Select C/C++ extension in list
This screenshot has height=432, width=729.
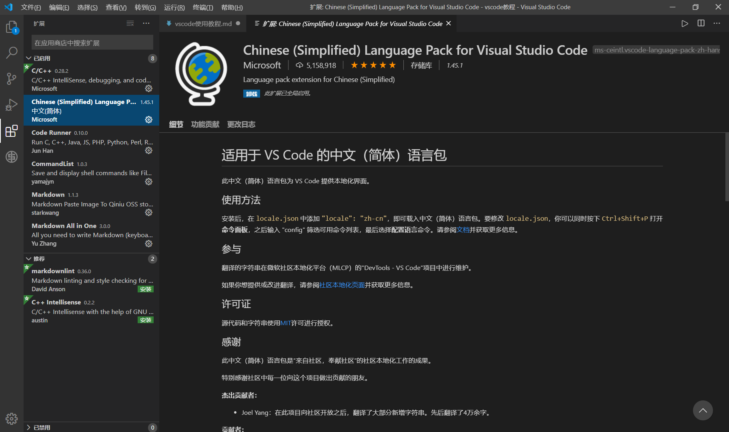pyautogui.click(x=92, y=79)
